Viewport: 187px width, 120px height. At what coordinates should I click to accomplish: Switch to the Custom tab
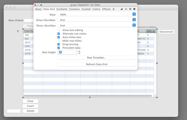click(86, 9)
